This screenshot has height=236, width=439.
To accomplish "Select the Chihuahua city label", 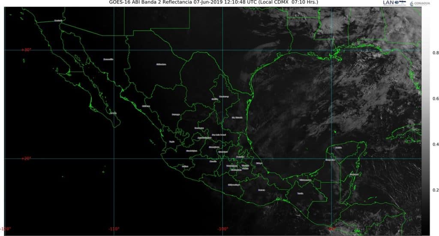I will coord(161,64).
